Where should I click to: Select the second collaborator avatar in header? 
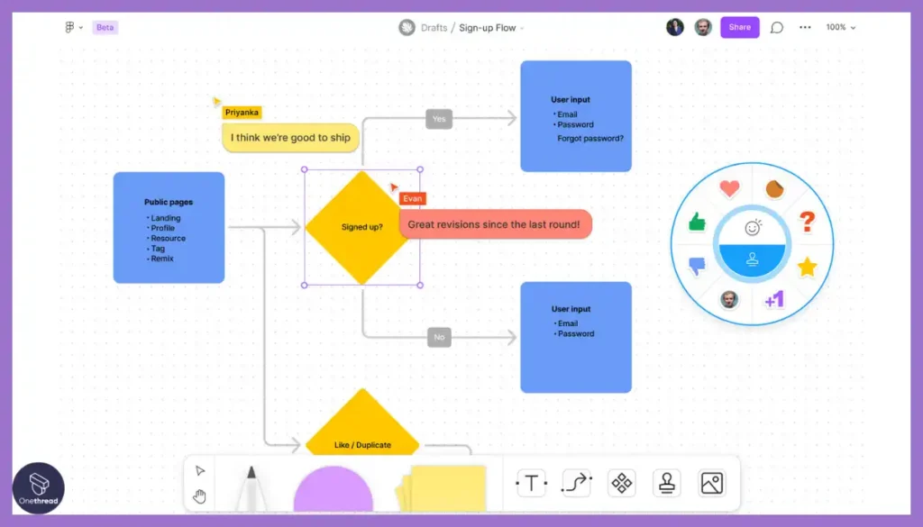[x=703, y=27]
